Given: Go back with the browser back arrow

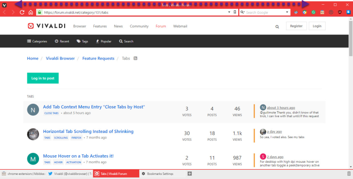Looking at the screenshot, I should [x=4, y=13].
